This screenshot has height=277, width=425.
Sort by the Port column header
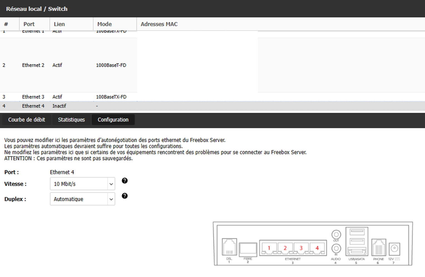click(x=29, y=24)
